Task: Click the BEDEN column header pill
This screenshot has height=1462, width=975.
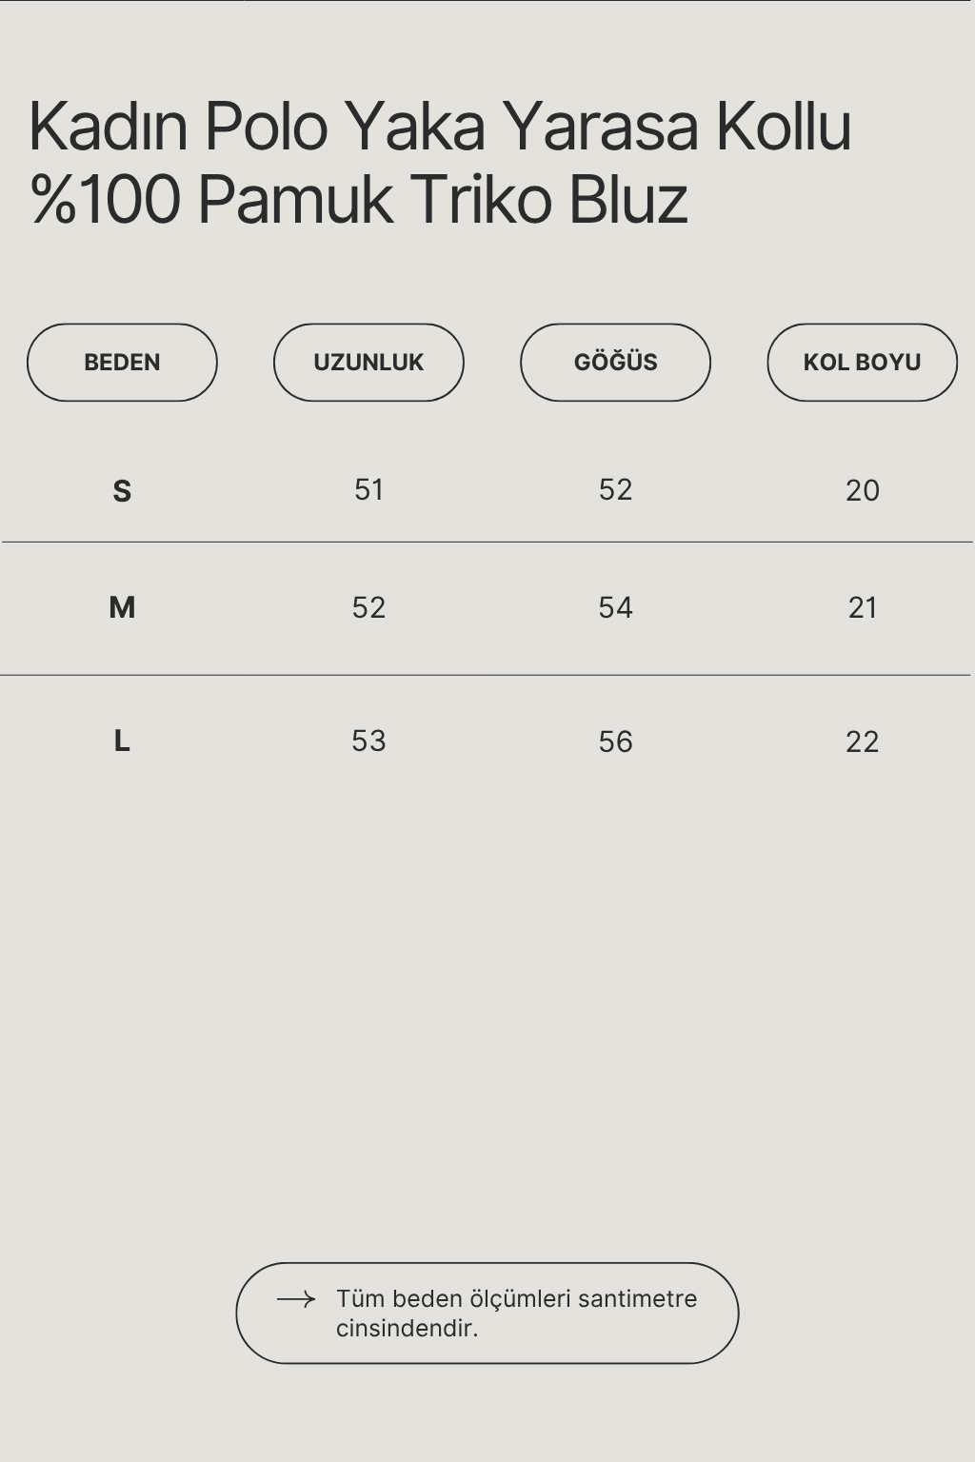Action: [122, 362]
